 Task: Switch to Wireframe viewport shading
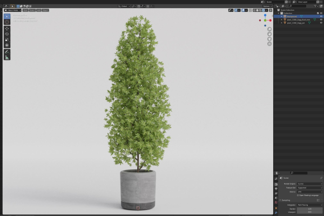click(254, 10)
